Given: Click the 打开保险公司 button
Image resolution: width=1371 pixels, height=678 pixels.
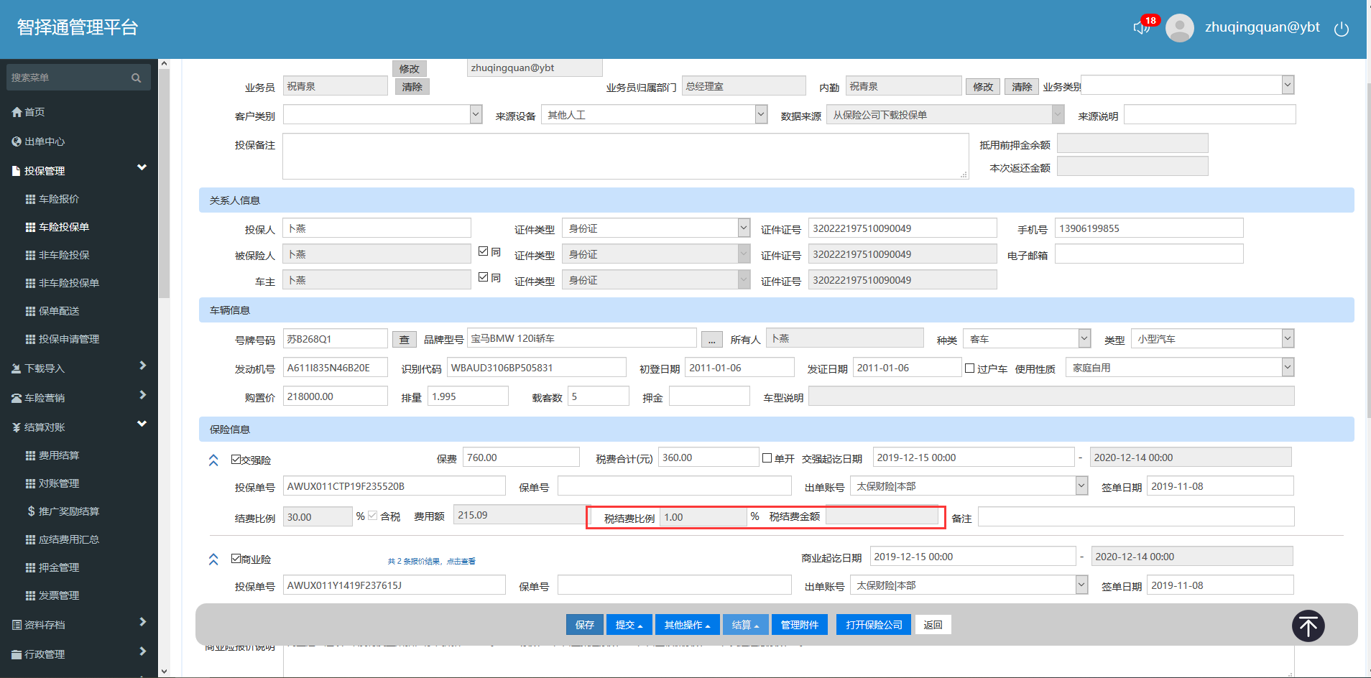Looking at the screenshot, I should [873, 625].
